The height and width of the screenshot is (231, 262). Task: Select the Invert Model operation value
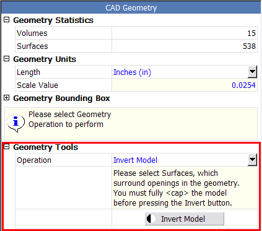(136, 160)
